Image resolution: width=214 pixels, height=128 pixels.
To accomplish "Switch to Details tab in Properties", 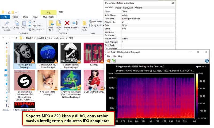I will (x=118, y=8).
